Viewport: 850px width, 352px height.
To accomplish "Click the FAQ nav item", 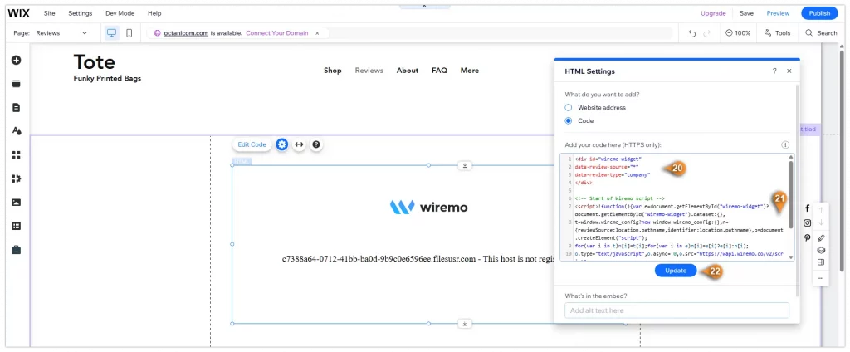I will (x=440, y=70).
